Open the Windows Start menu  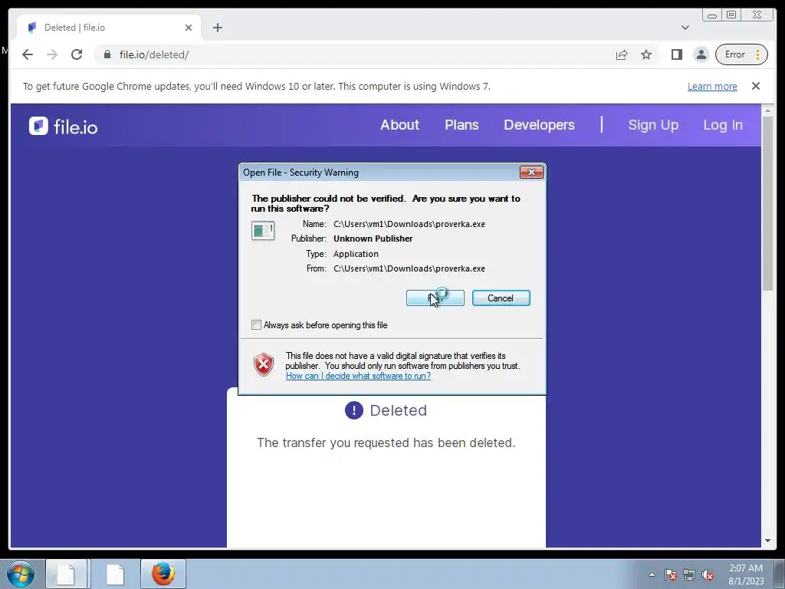coord(21,574)
